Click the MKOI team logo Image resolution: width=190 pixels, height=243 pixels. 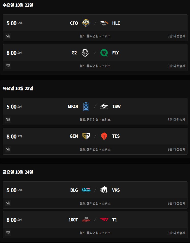(x=86, y=106)
